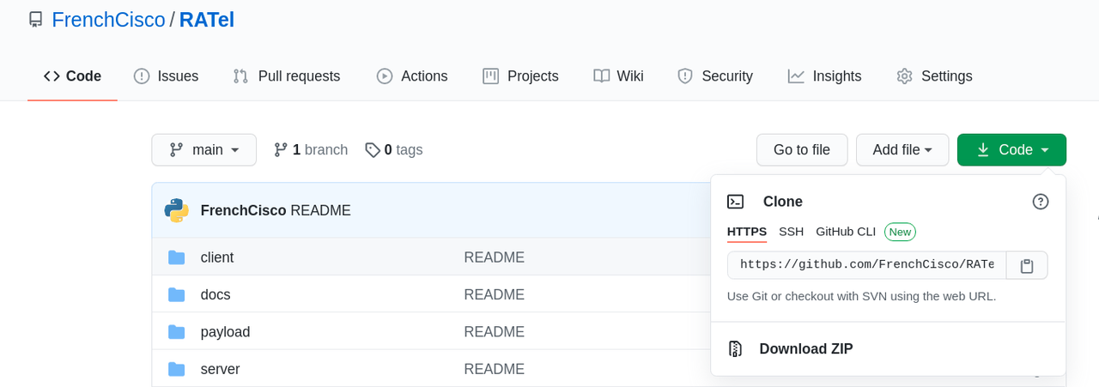
Task: Click the branch icon inside main selector
Action: [176, 150]
